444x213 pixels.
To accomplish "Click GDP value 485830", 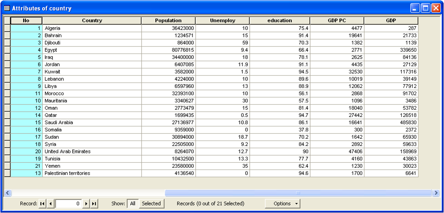I will click(x=391, y=123).
